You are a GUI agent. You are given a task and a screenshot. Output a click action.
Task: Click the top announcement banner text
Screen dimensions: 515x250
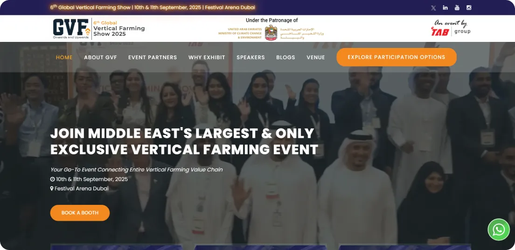(153, 7)
